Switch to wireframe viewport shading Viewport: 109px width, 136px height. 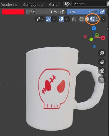click(x=81, y=19)
